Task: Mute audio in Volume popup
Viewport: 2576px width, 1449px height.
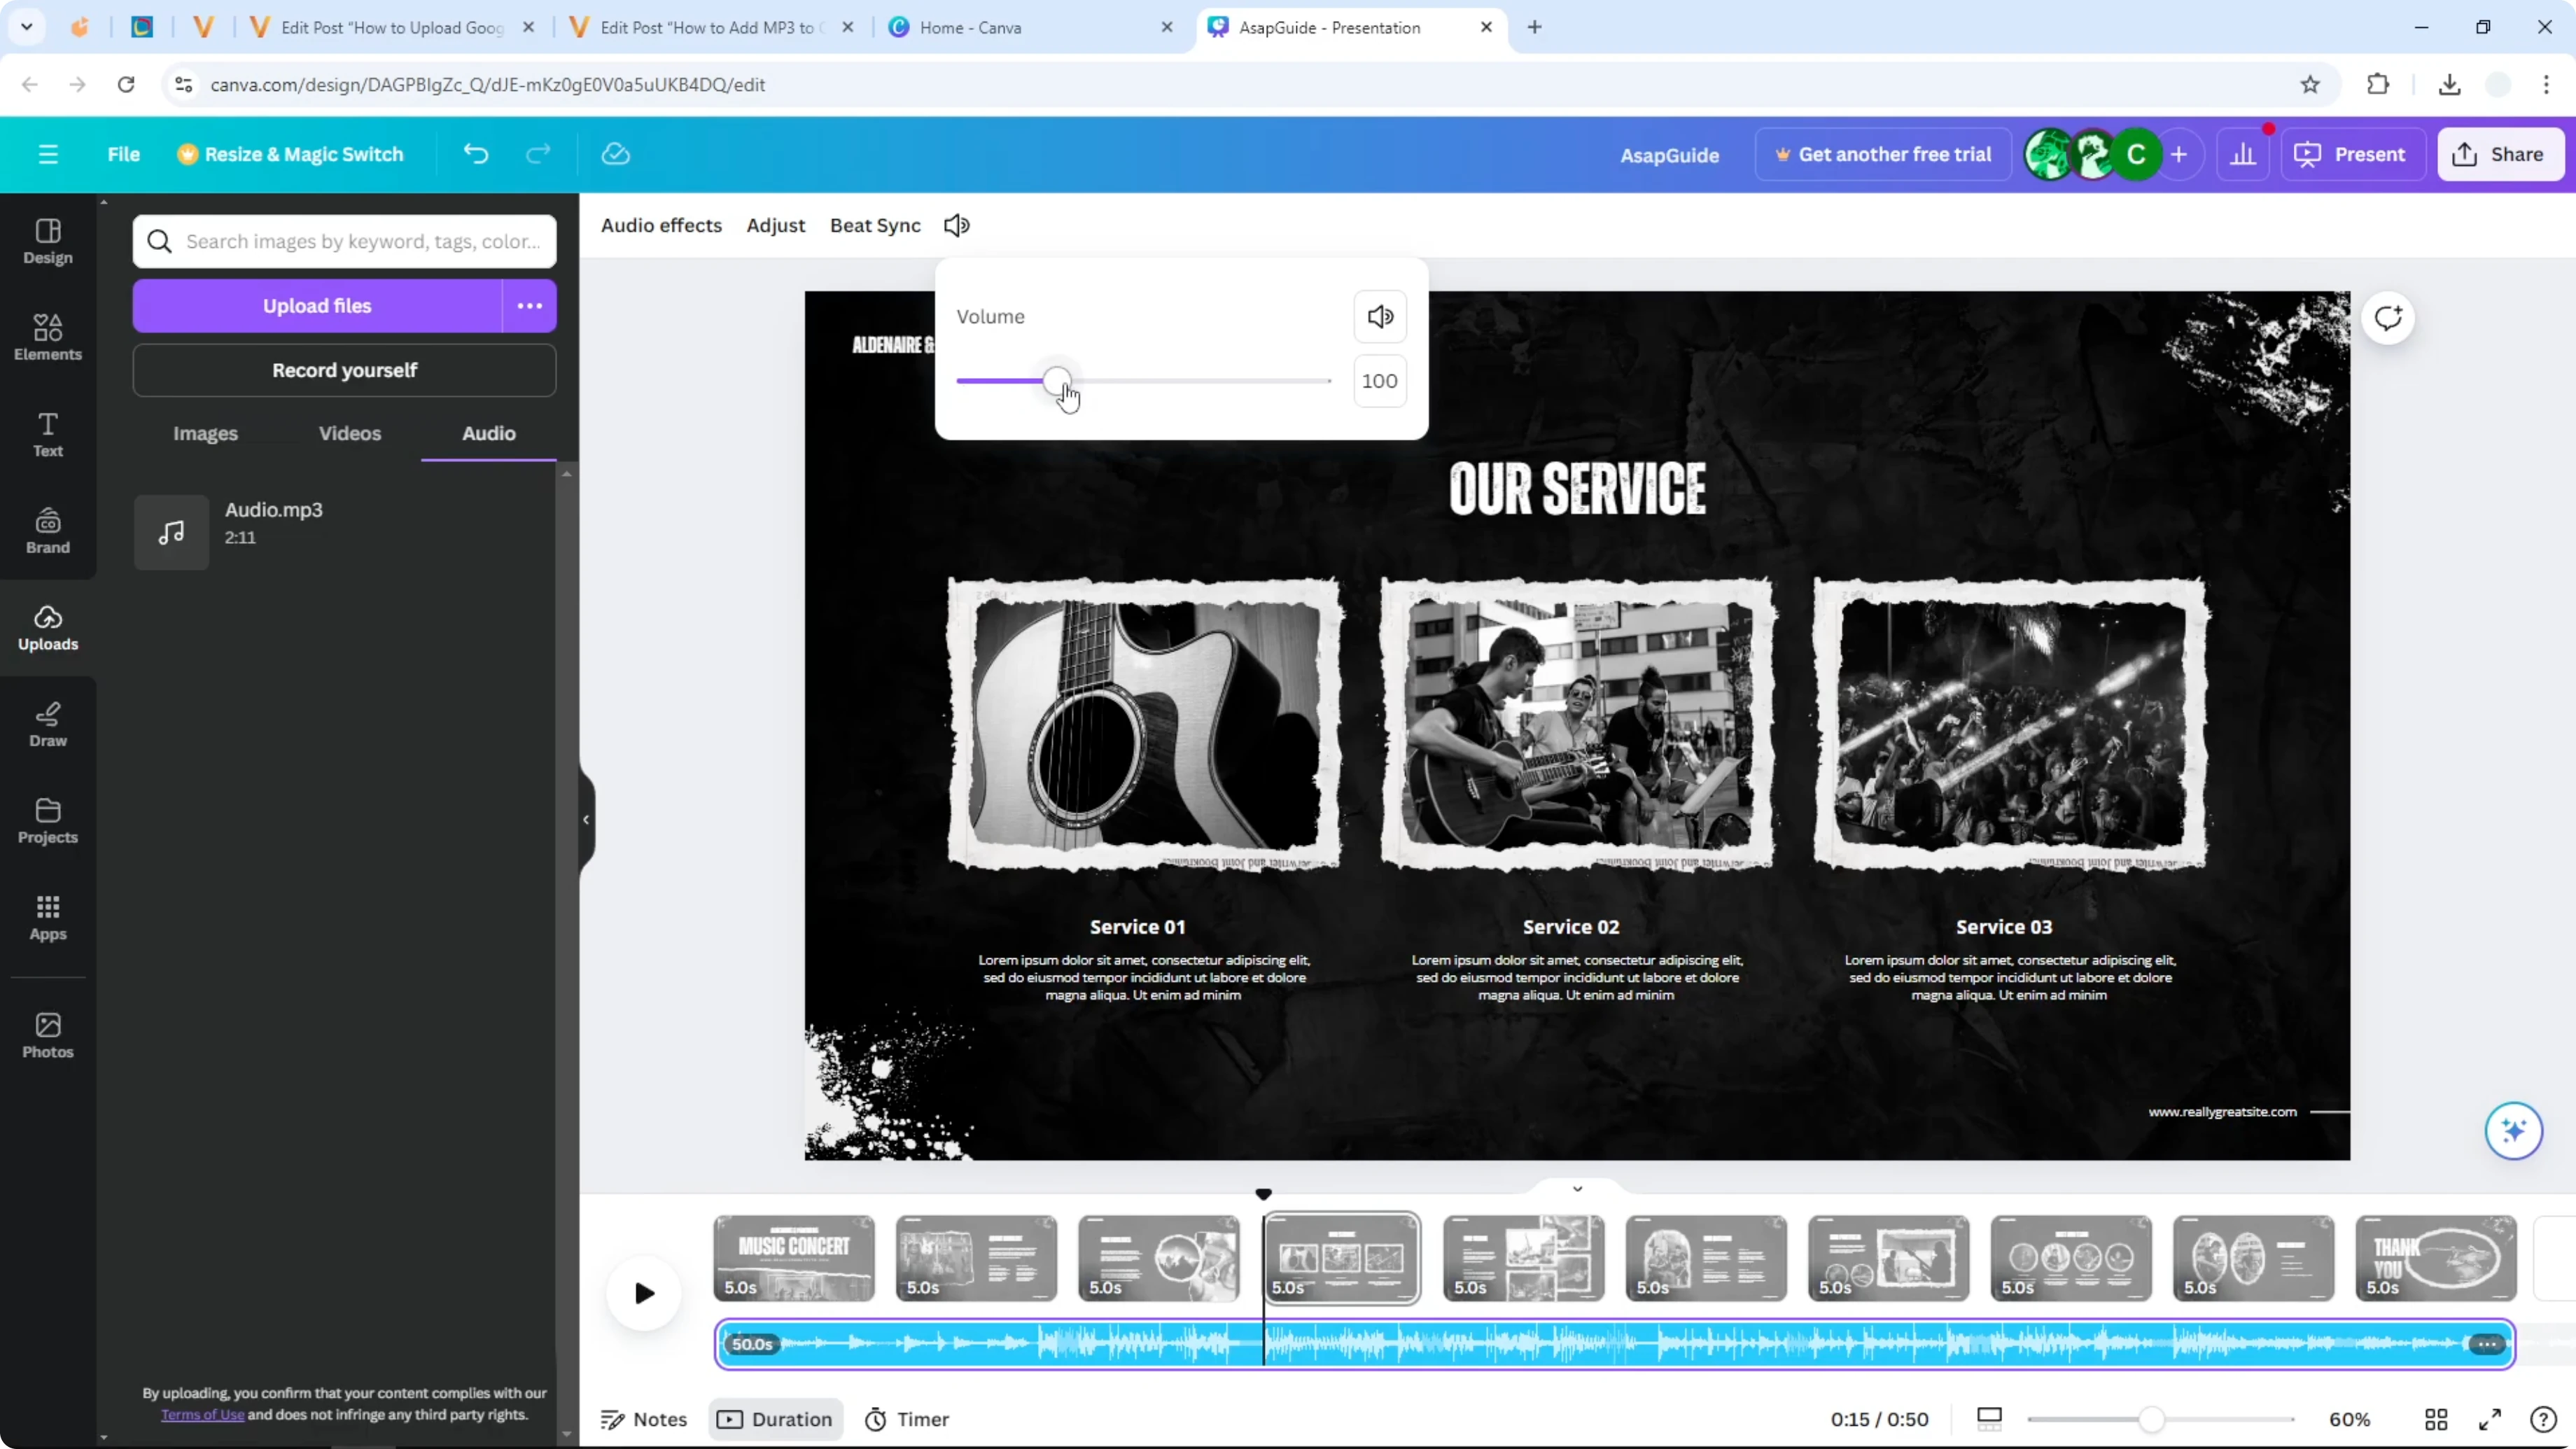Action: point(1380,317)
